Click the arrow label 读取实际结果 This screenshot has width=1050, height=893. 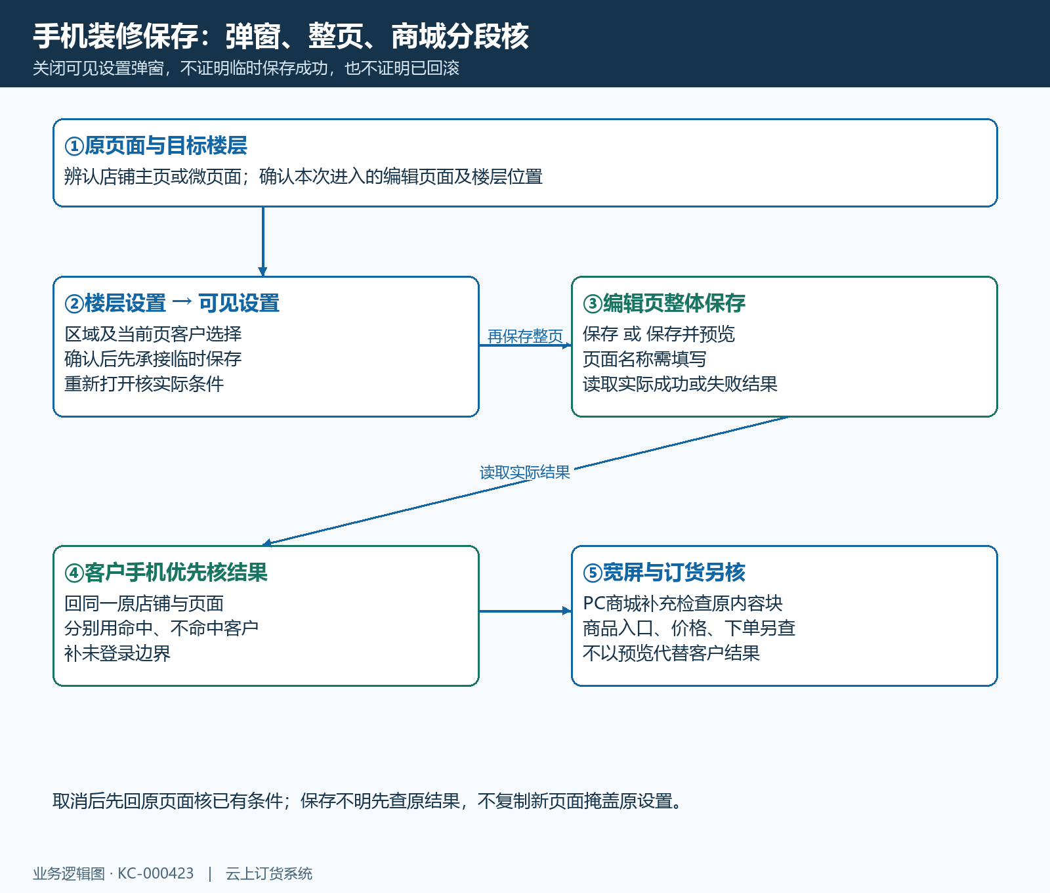pyautogui.click(x=525, y=472)
